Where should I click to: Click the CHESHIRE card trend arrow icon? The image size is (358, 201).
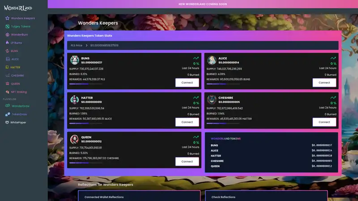(333, 97)
